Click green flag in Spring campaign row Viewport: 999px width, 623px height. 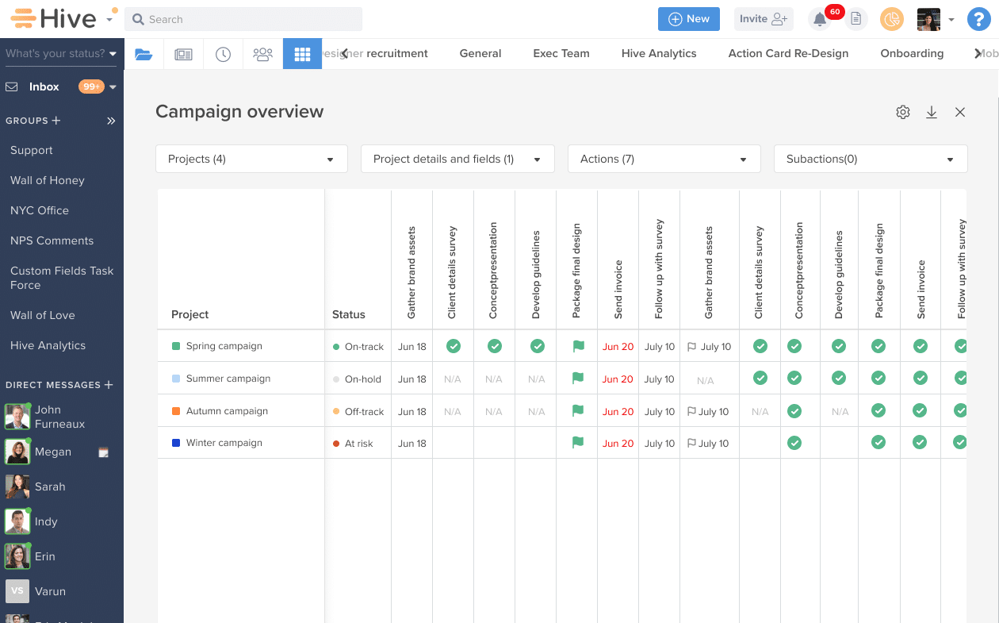click(x=578, y=346)
